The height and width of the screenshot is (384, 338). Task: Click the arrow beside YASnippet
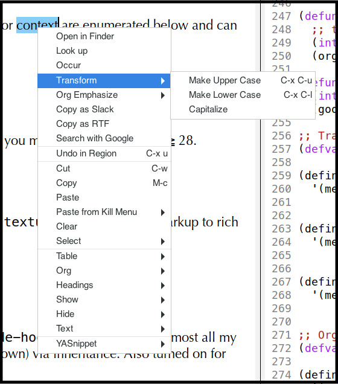click(x=163, y=344)
